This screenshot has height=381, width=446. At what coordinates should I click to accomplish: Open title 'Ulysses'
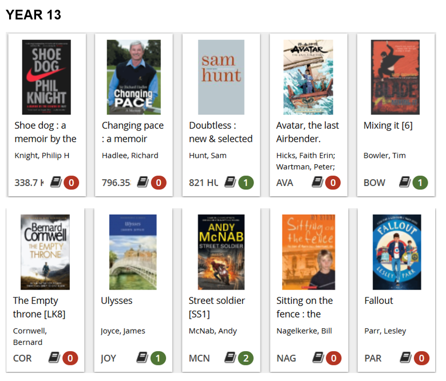(117, 300)
